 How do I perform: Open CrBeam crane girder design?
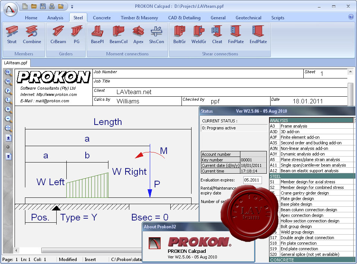coord(58,35)
